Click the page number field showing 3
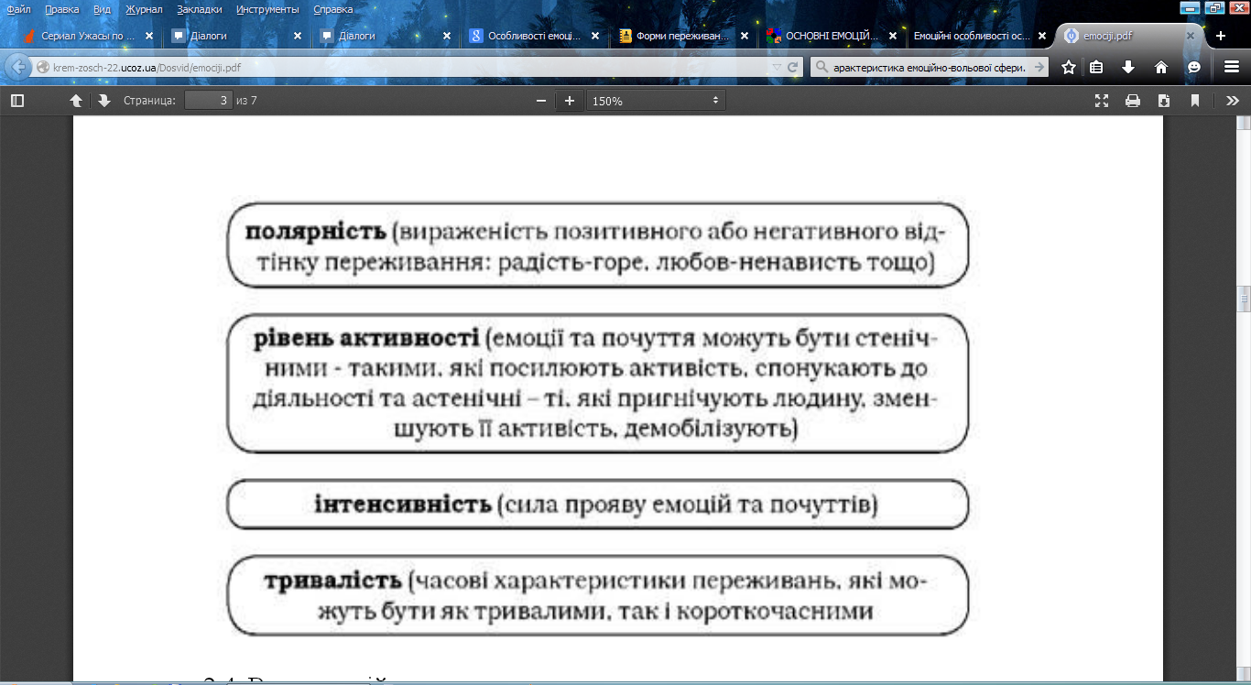 208,101
